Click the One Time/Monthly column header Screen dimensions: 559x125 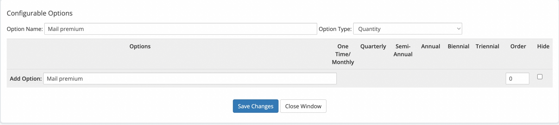tap(343, 54)
